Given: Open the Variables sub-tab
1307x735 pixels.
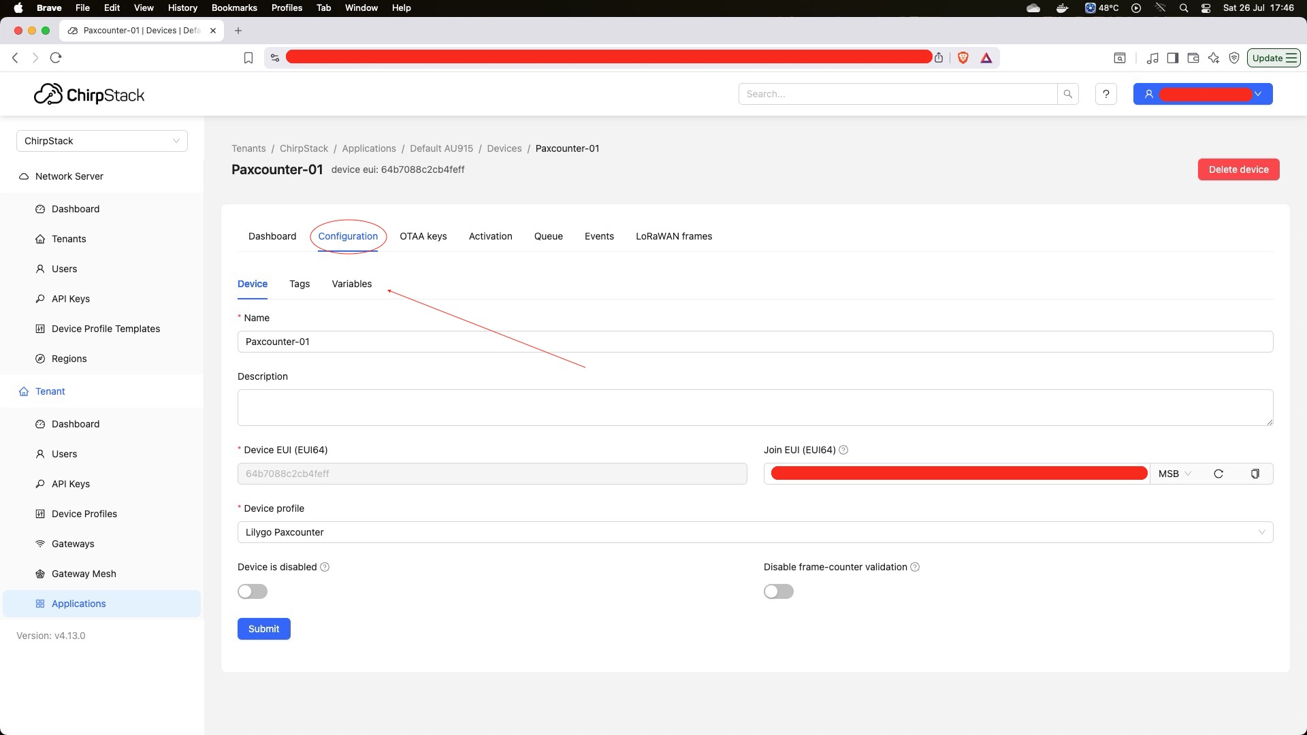Looking at the screenshot, I should pos(351,284).
